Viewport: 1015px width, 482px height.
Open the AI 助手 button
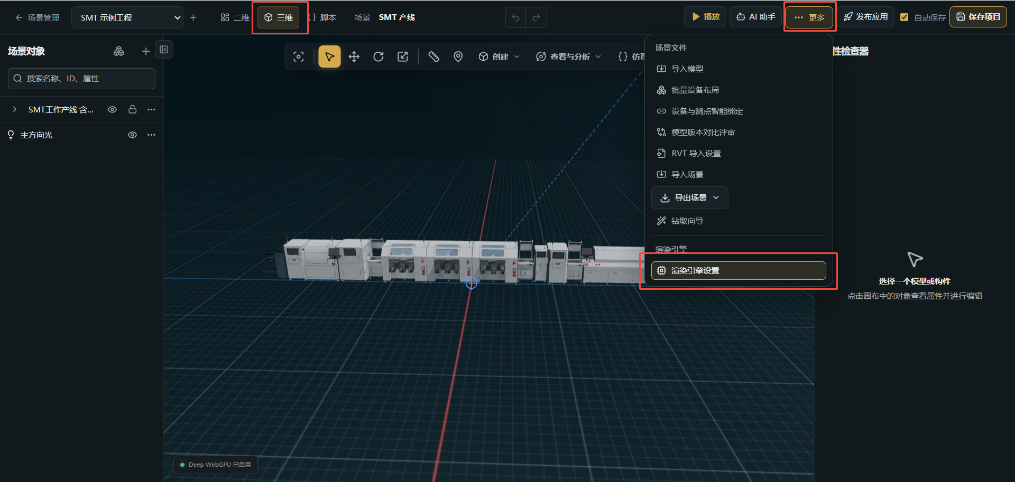(x=756, y=17)
